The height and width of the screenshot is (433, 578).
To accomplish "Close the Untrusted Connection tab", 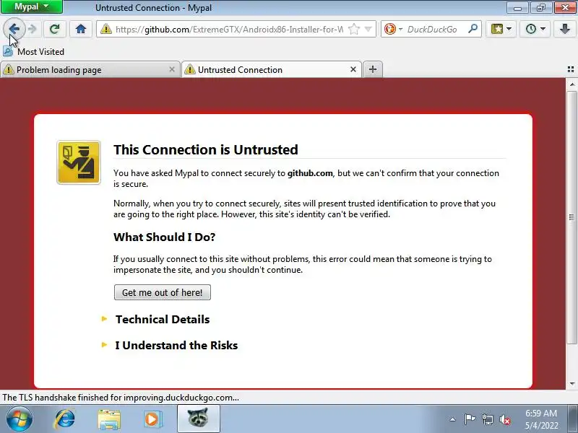I will pyautogui.click(x=353, y=69).
